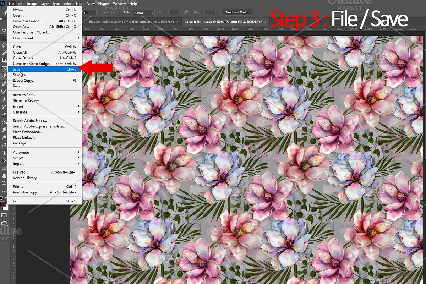Select the Smudge tool

click(4, 130)
